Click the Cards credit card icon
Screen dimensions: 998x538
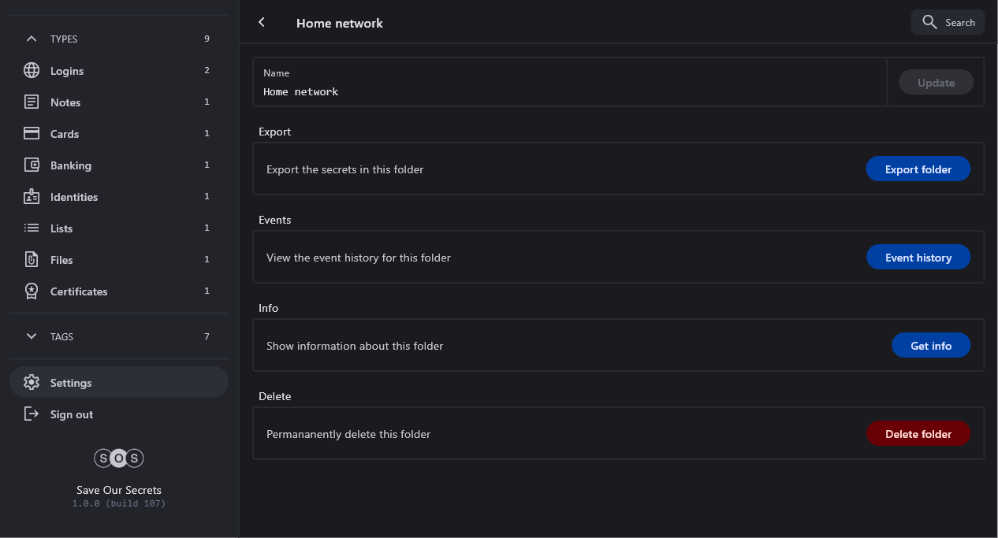click(x=32, y=134)
